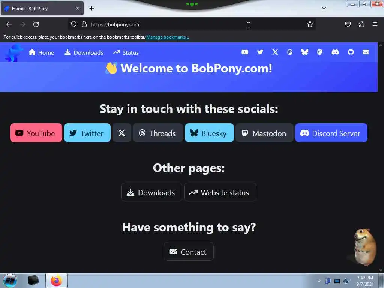Open the YouTube icon in the navbar
The height and width of the screenshot is (288, 384).
click(244, 52)
